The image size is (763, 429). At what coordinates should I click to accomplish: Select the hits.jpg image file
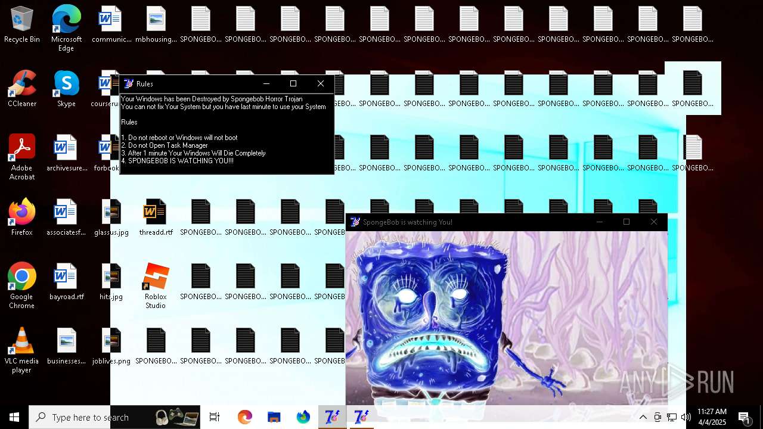click(111, 282)
